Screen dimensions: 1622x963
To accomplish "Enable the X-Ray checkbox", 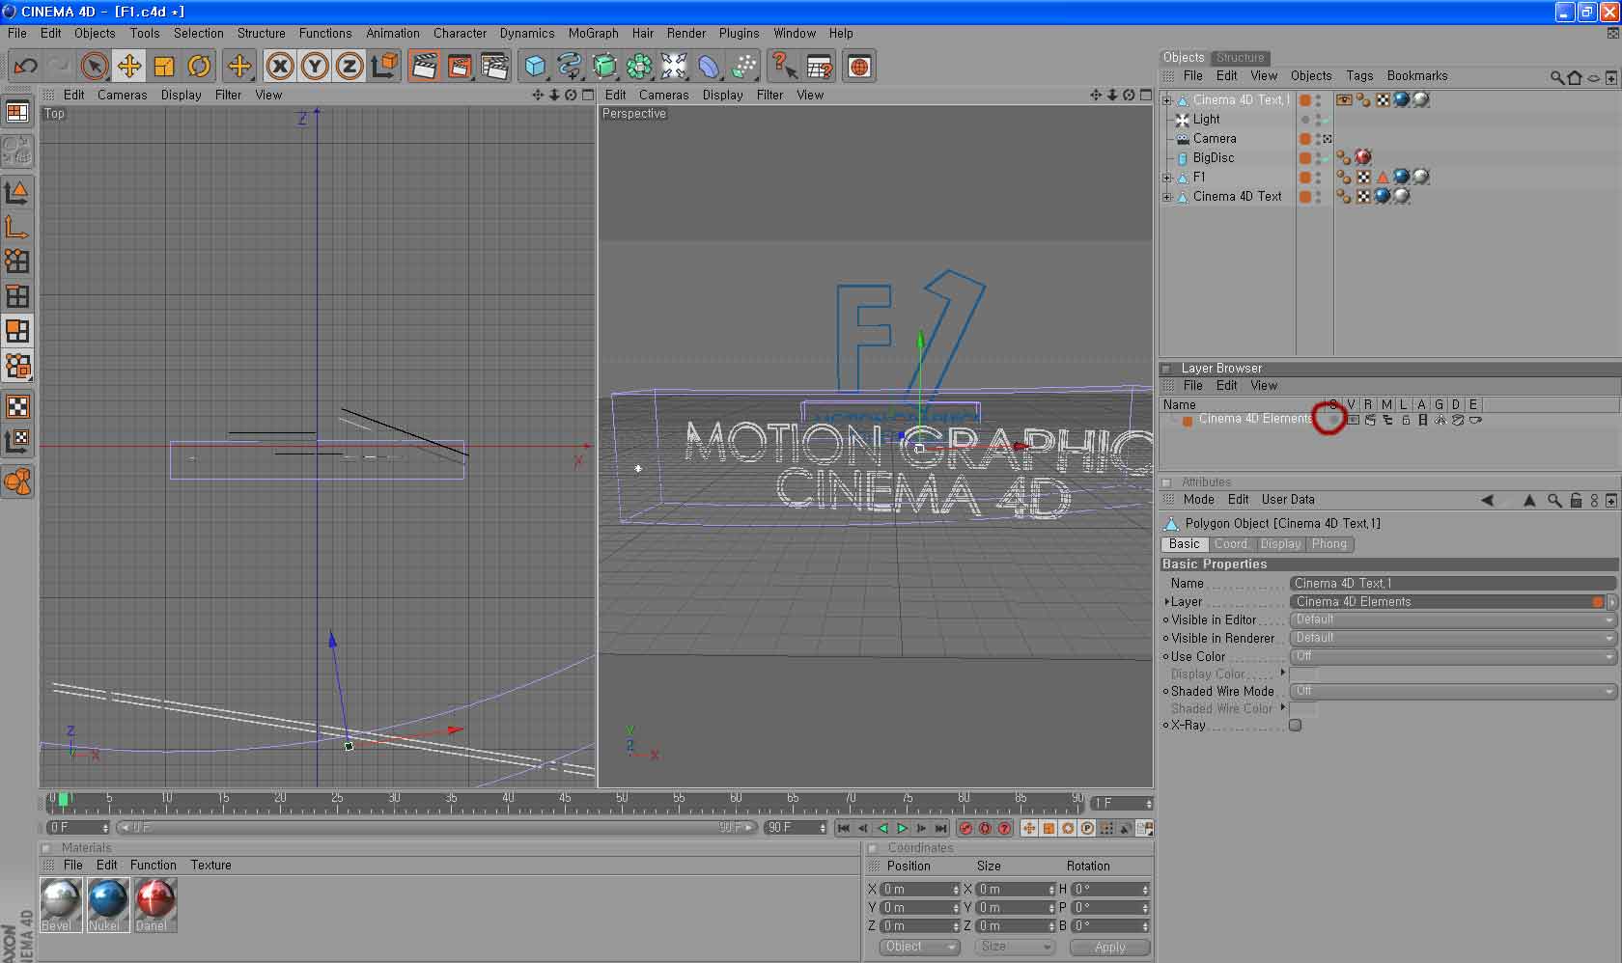I will pos(1296,726).
